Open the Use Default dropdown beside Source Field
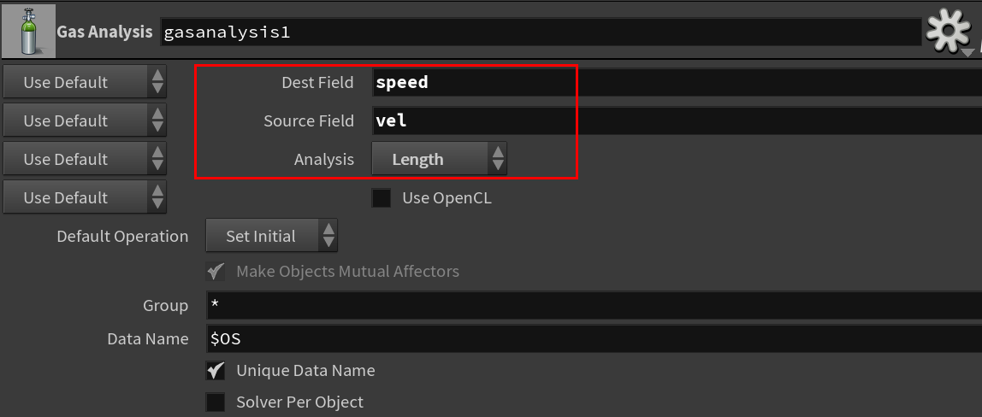This screenshot has height=417, width=982. [x=85, y=120]
